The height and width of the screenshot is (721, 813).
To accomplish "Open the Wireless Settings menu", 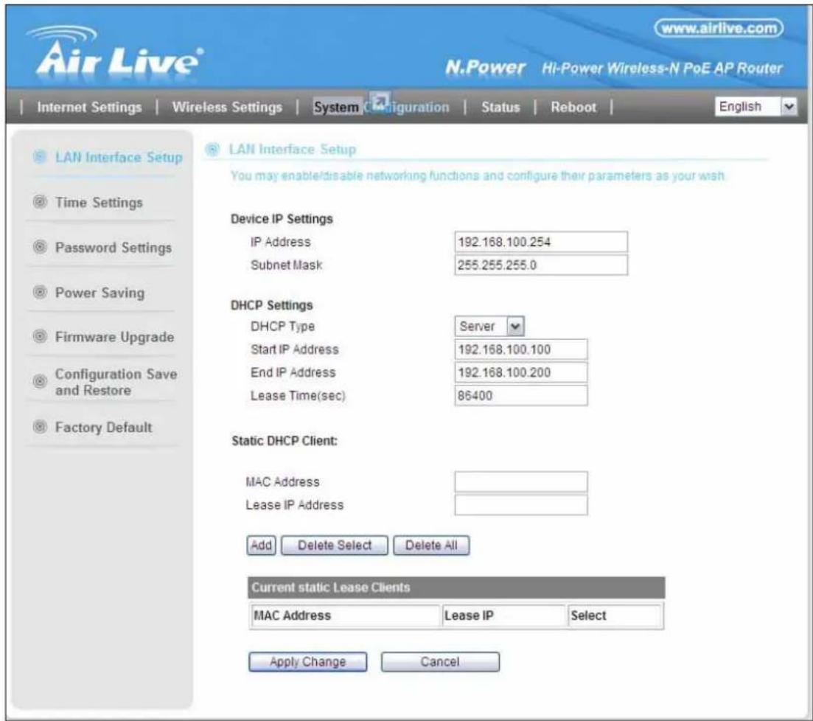I will point(227,107).
